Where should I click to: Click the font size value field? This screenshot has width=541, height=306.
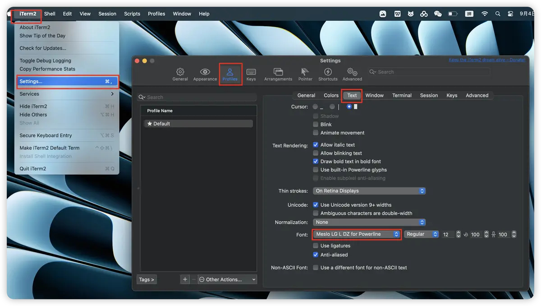click(x=448, y=234)
